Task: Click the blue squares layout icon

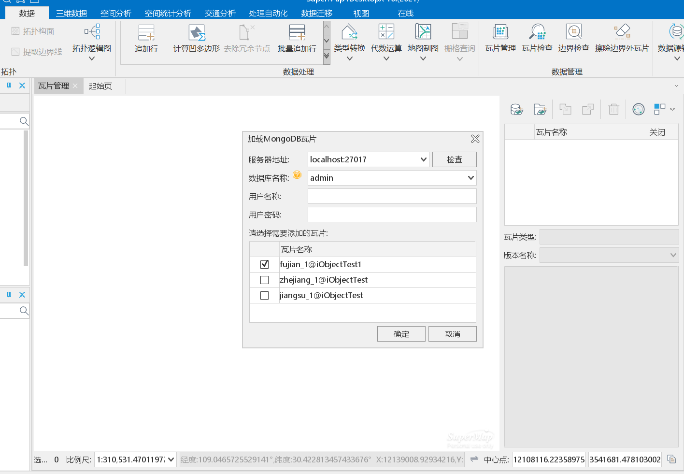Action: (659, 109)
